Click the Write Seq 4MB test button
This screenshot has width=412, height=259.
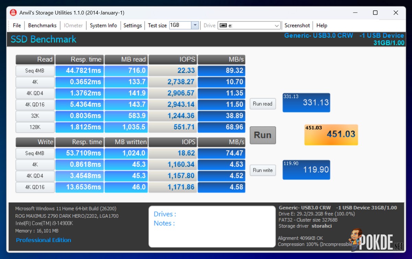(35, 153)
